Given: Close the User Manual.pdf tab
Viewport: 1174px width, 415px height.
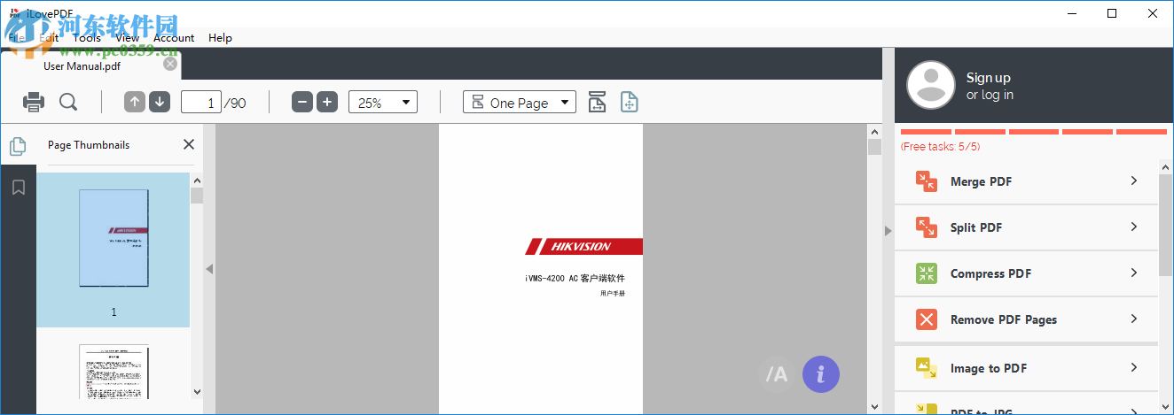Looking at the screenshot, I should pos(170,64).
